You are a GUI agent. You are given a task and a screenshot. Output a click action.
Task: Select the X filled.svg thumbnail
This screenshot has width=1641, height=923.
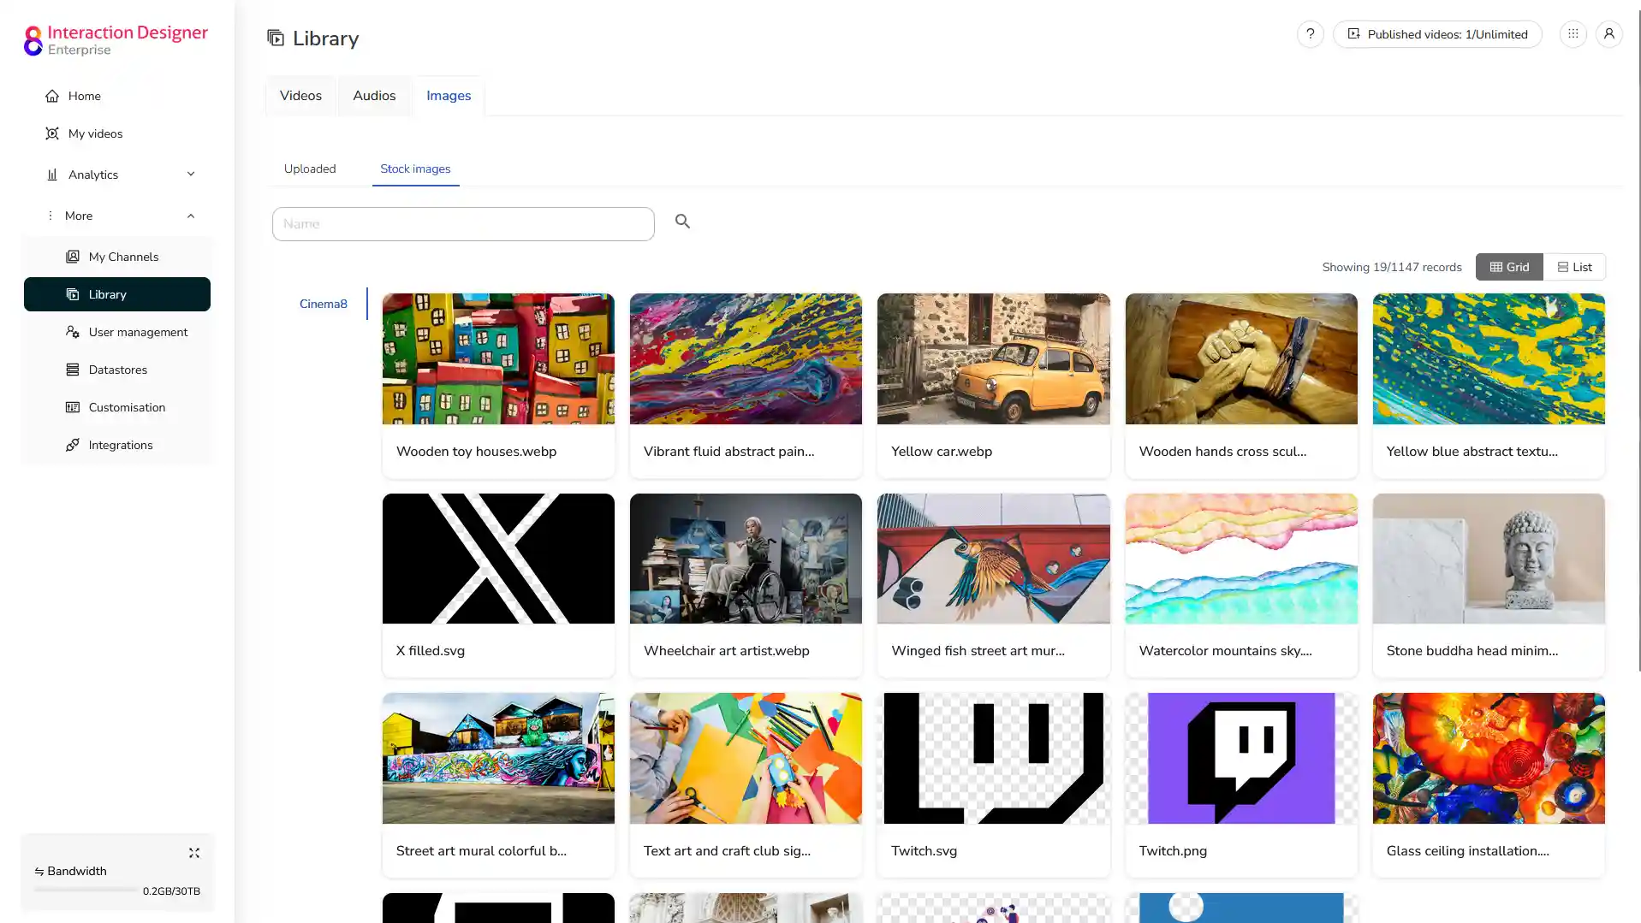(498, 559)
